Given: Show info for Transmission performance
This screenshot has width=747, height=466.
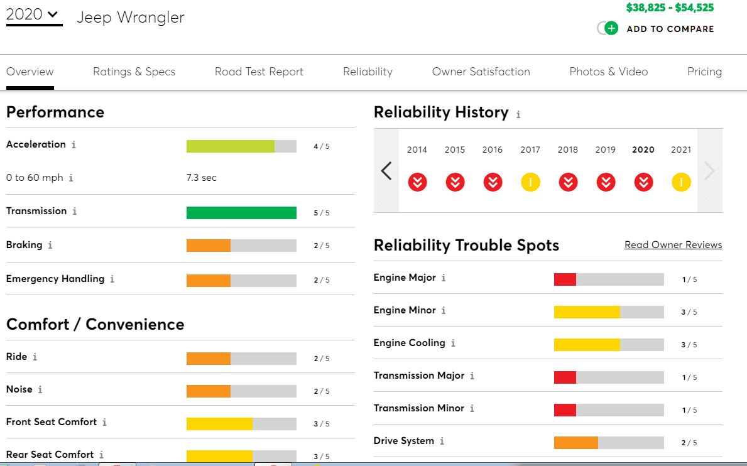Looking at the screenshot, I should coord(75,212).
